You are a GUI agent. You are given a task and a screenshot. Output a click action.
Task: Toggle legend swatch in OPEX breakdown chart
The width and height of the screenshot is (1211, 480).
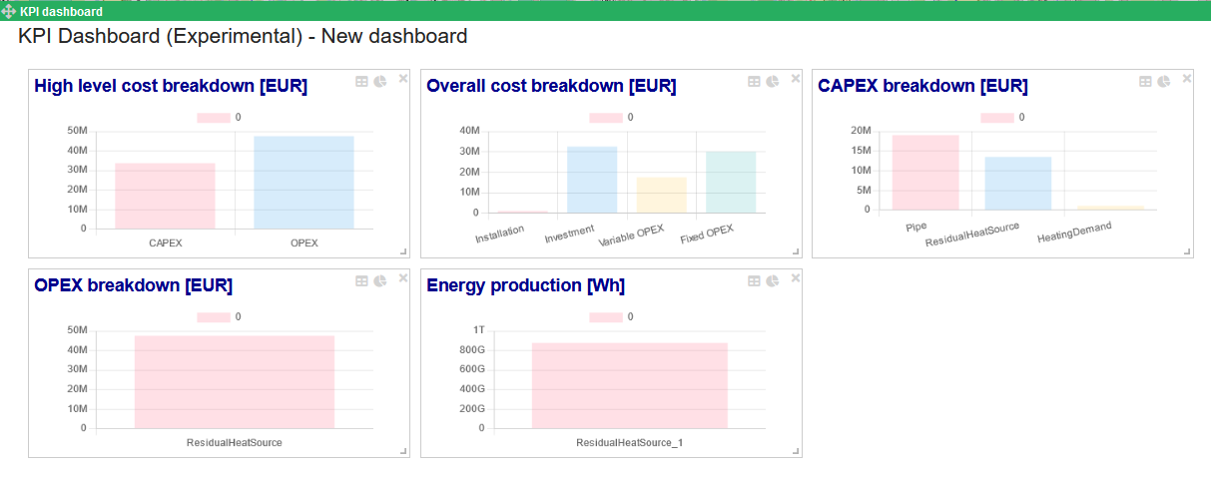click(214, 317)
